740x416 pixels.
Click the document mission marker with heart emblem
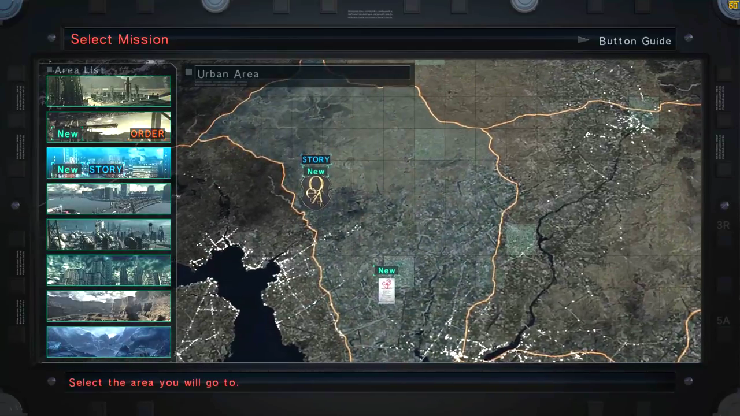tap(386, 290)
